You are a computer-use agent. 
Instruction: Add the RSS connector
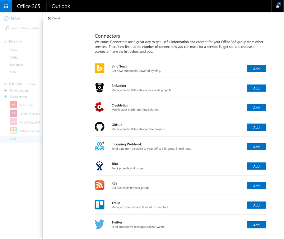coord(256,186)
